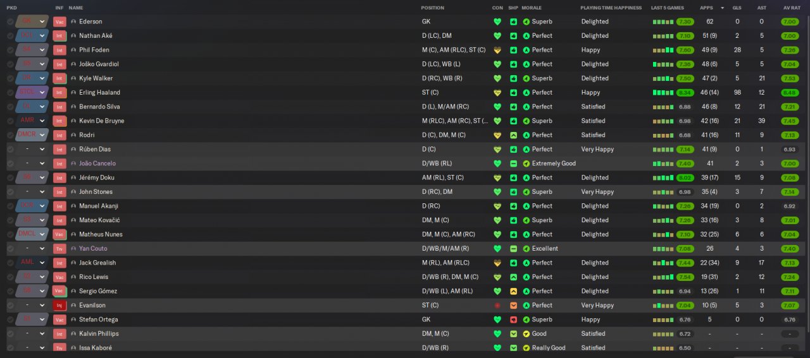Click the person icon beside Erling Haaland

(x=73, y=93)
